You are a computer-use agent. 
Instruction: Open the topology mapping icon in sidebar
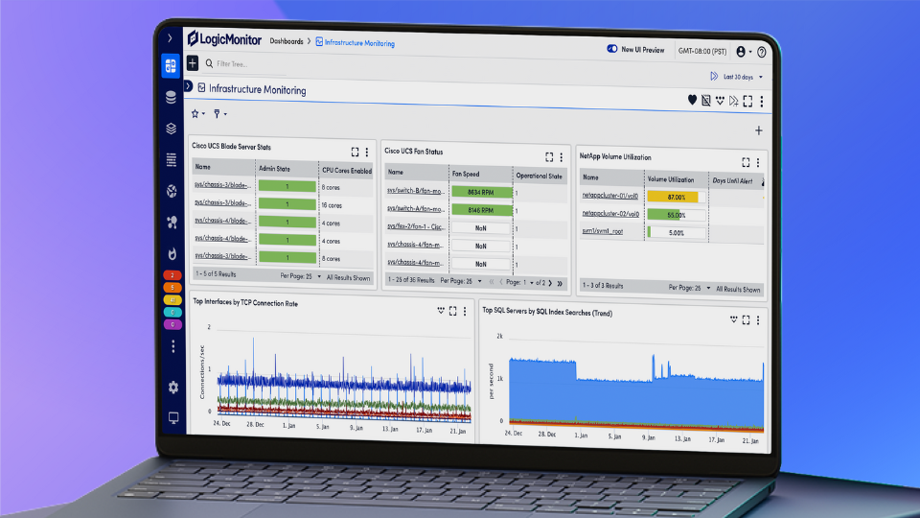click(x=172, y=222)
